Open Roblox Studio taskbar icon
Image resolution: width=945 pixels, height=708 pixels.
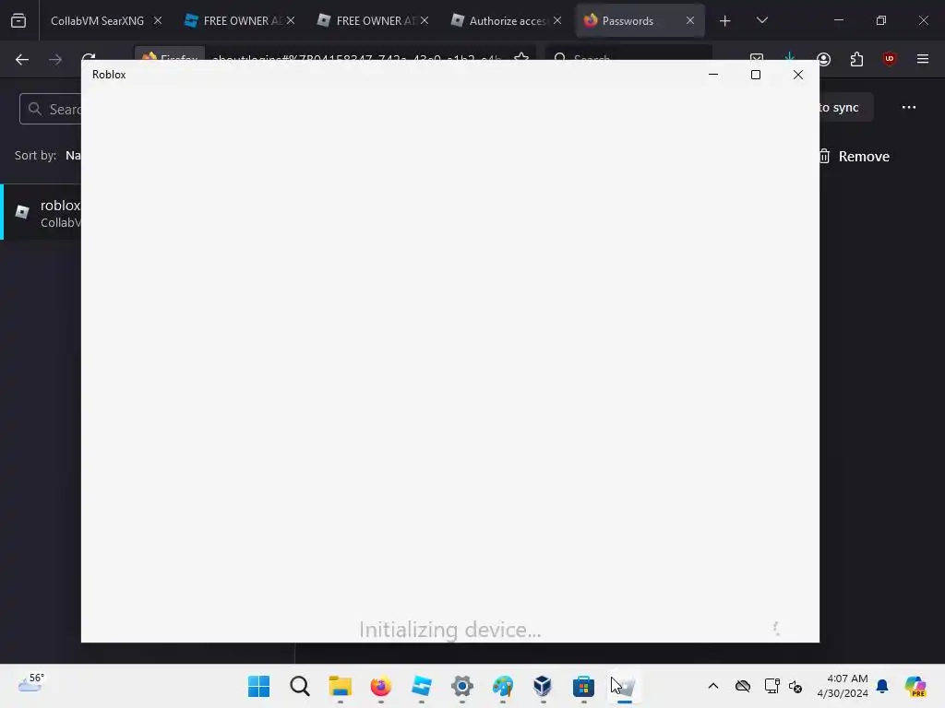[421, 686]
